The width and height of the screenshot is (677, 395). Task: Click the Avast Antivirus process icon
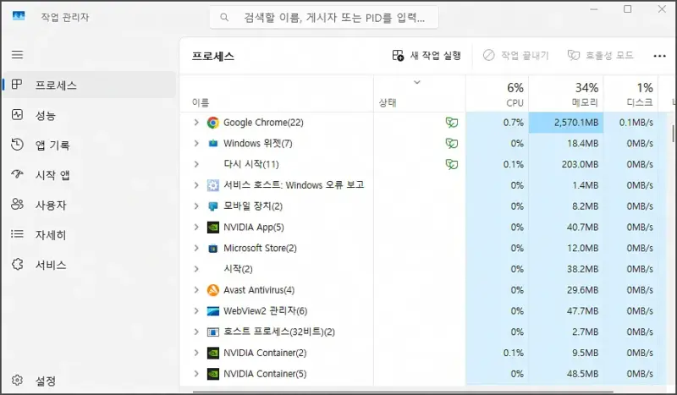[213, 290]
